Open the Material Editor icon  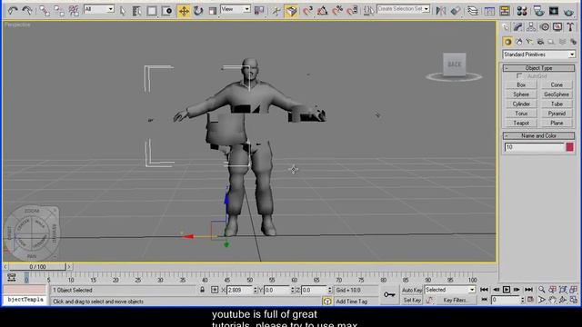click(522, 11)
